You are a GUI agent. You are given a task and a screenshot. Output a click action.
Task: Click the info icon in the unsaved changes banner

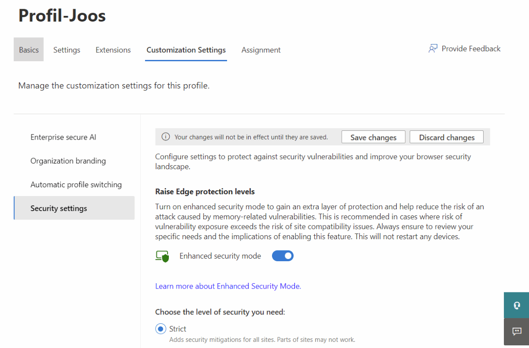click(166, 137)
